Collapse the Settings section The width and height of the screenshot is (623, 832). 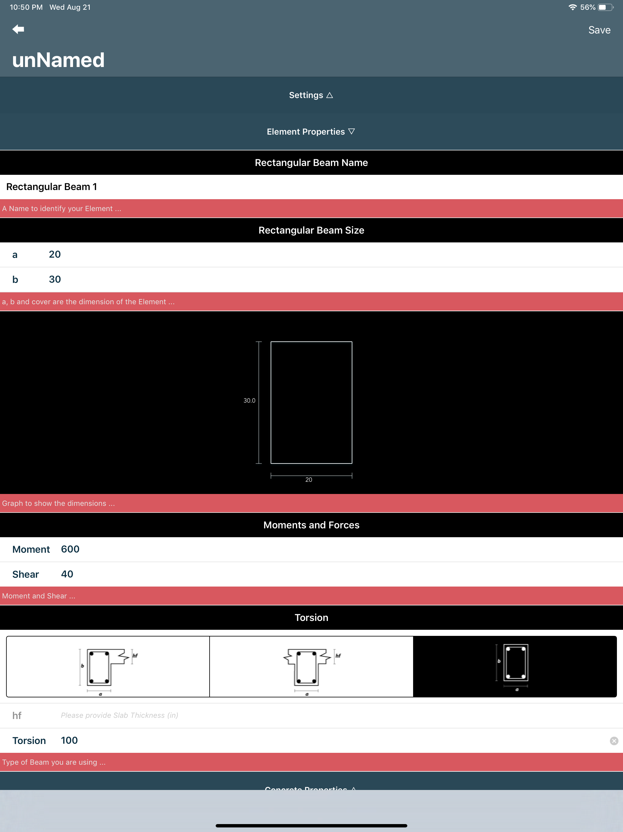[x=311, y=95]
